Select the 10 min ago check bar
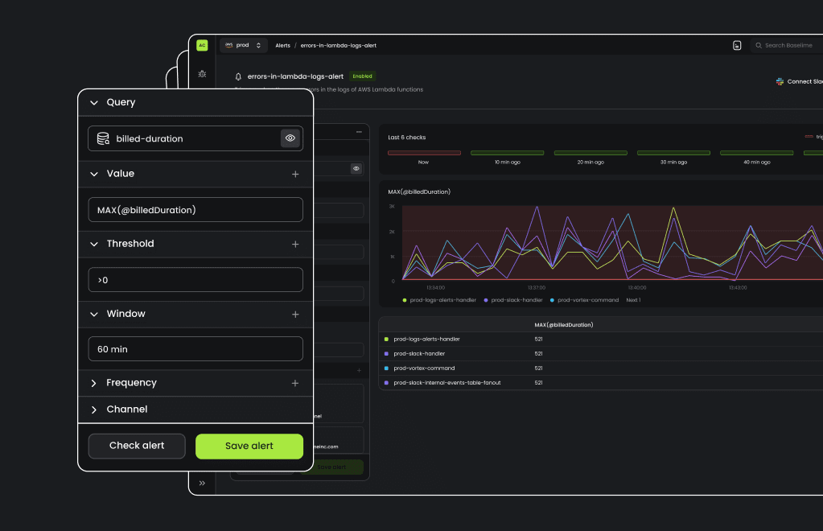 click(x=507, y=153)
